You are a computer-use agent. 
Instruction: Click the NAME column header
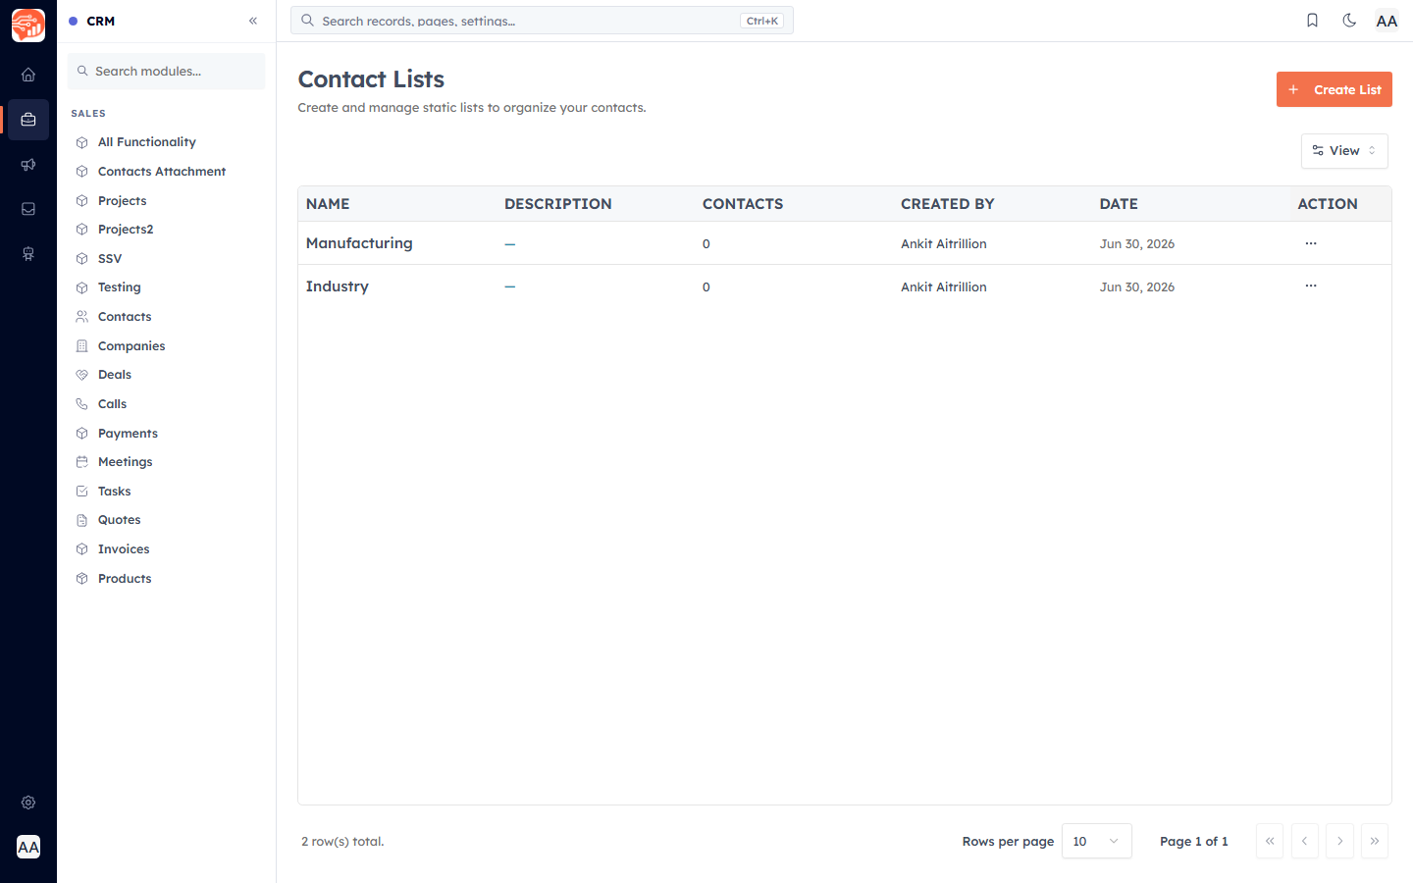tap(328, 204)
